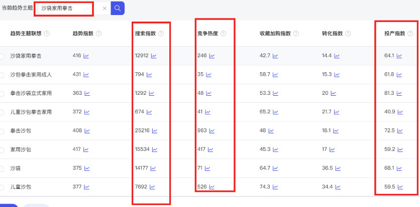This screenshot has width=420, height=207.
Task: Click the 投产指数 column header
Action: (395, 34)
